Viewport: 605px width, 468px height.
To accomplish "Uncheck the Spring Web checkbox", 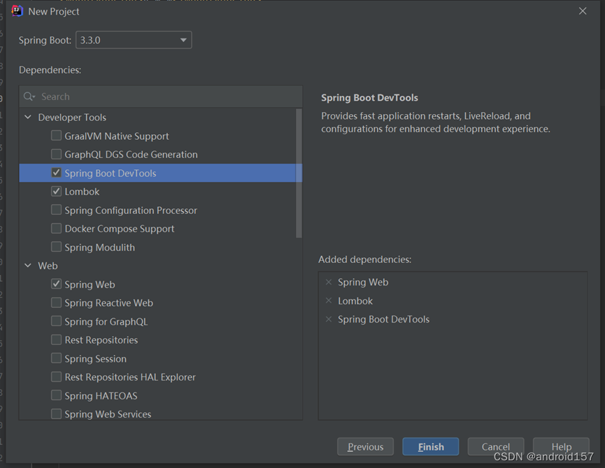I will [57, 284].
